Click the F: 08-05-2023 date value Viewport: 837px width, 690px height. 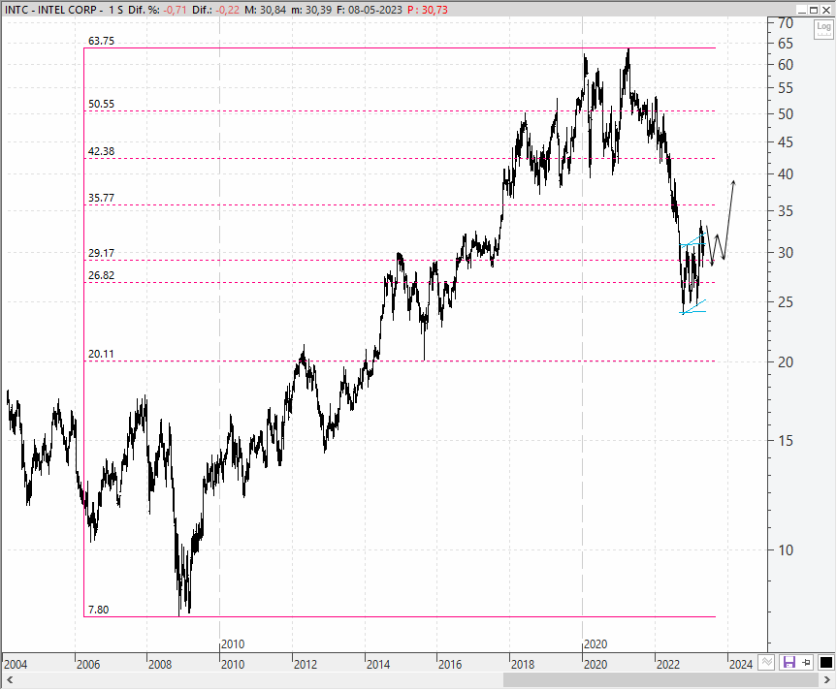click(x=369, y=10)
